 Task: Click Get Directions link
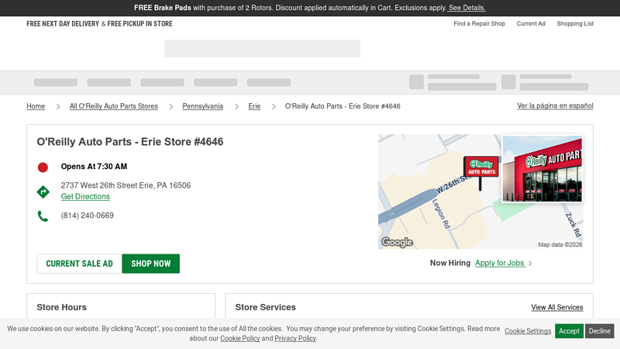[85, 196]
